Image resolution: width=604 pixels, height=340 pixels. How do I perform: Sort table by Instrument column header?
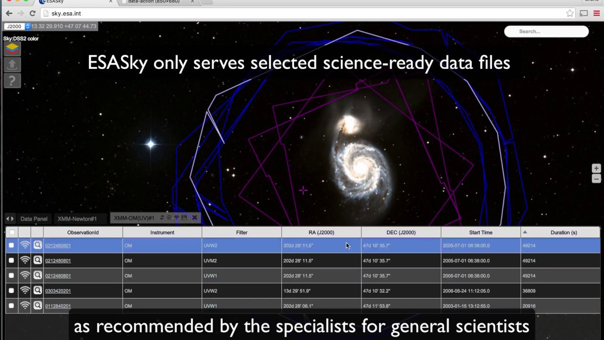[x=162, y=232]
